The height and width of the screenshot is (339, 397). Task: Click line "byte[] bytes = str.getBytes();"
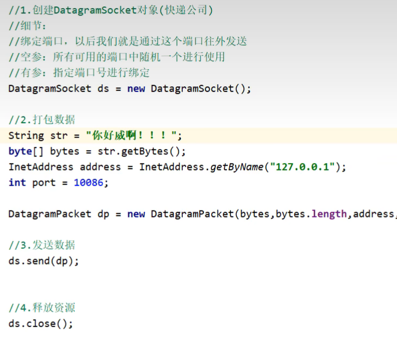(97, 152)
